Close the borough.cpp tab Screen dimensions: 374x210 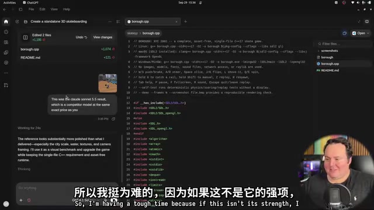point(176,22)
